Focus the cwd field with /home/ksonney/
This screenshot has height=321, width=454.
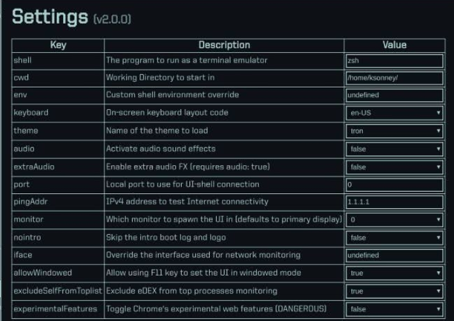[394, 78]
